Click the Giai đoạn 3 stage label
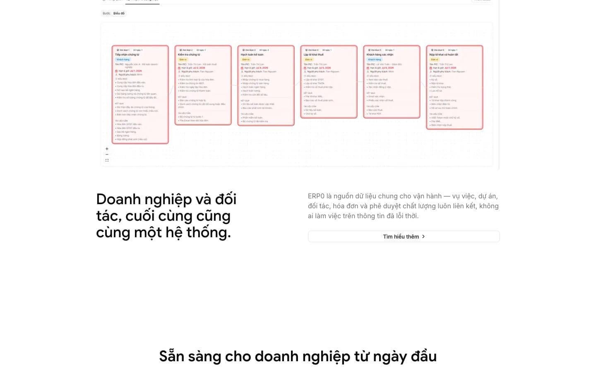The height and width of the screenshot is (372, 596). tap(250, 50)
